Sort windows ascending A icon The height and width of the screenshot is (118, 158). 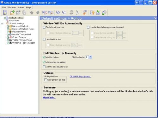tap(45, 13)
